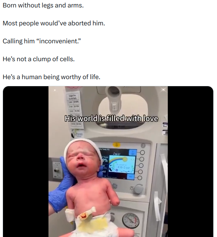Click the "Born without legs and arms." text

point(43,6)
